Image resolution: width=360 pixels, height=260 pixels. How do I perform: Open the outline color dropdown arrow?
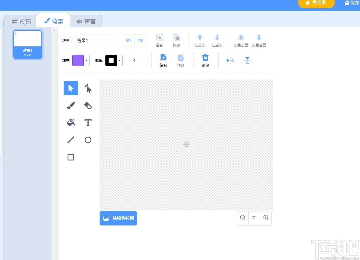120,60
